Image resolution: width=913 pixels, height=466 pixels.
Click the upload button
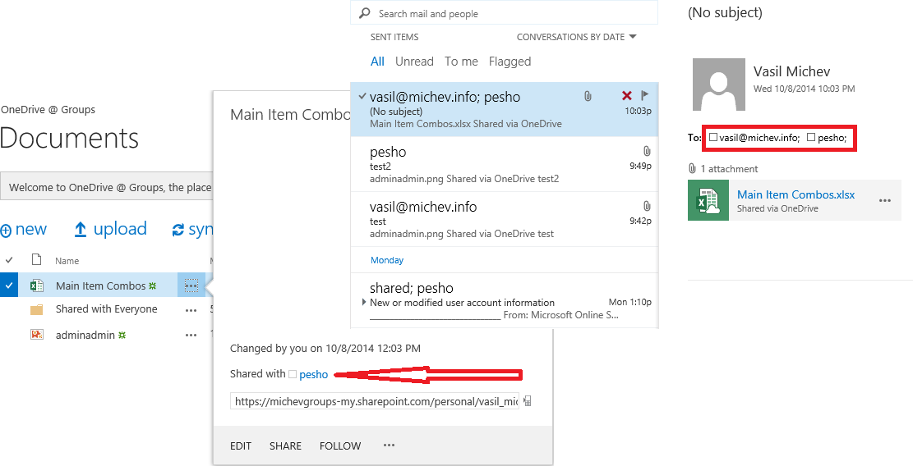click(x=111, y=229)
